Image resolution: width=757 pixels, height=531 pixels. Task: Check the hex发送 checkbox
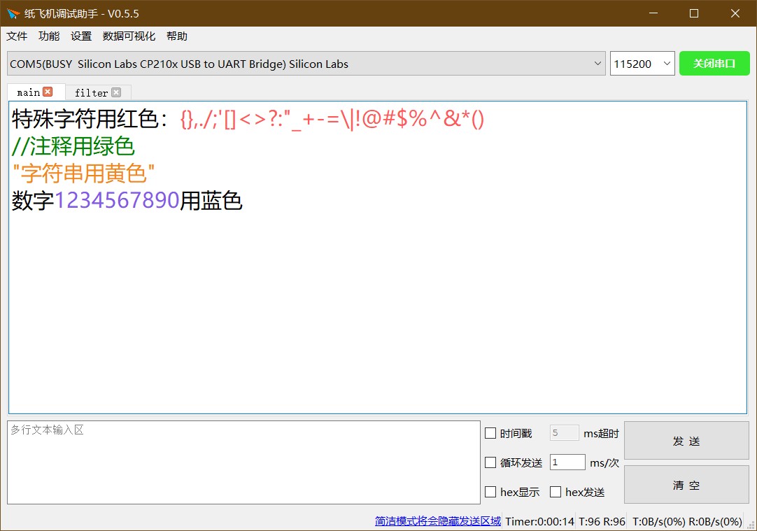tap(556, 492)
